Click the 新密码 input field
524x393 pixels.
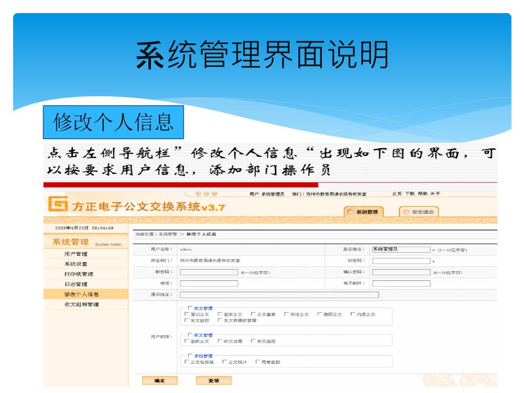point(209,272)
